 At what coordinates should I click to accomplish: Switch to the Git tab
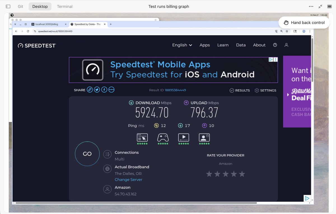(x=20, y=6)
